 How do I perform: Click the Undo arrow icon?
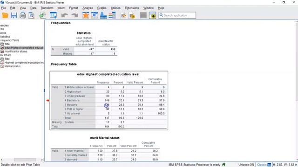(65, 15)
